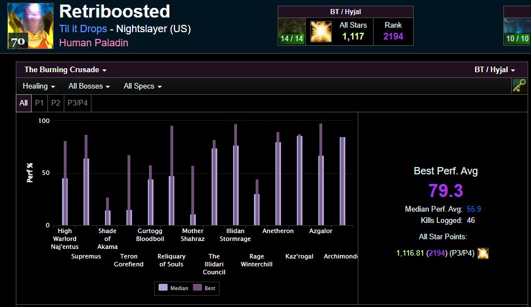Click the All Stars 1,117 value
The image size is (531, 307).
(x=353, y=36)
